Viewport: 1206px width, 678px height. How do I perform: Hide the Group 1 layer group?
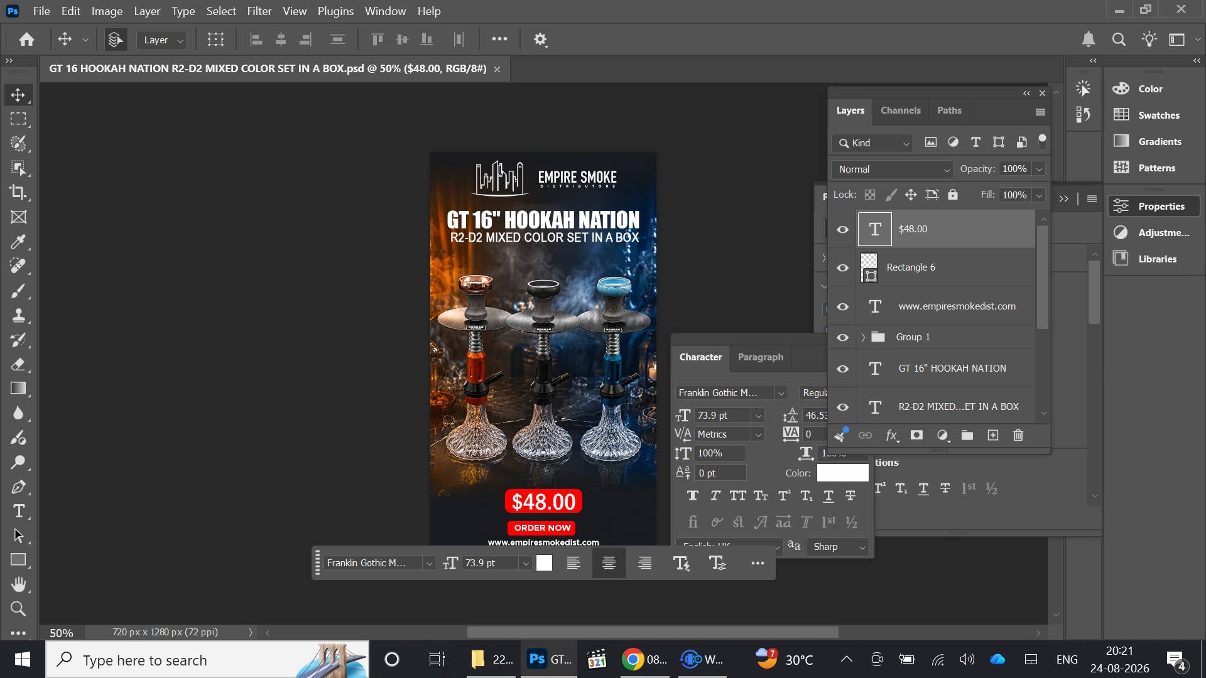point(843,337)
